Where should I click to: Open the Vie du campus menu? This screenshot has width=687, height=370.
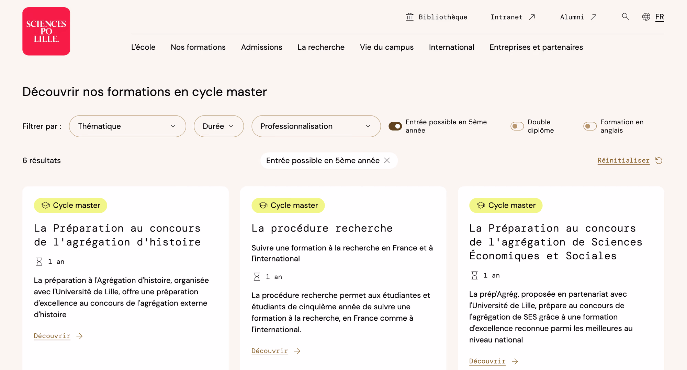pyautogui.click(x=387, y=47)
